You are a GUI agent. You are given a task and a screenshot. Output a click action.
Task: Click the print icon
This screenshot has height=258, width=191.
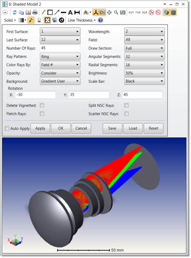click(x=35, y=12)
